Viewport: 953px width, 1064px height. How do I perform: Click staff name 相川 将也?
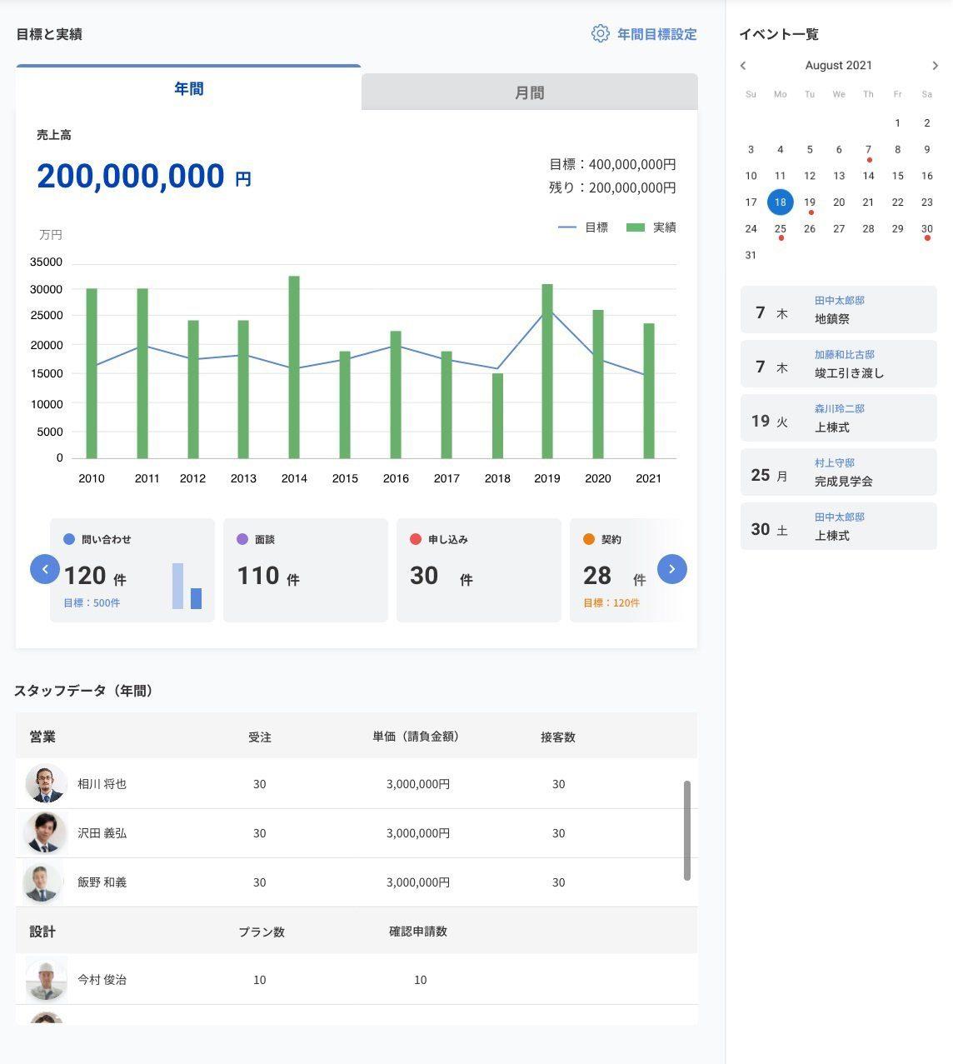coord(102,784)
